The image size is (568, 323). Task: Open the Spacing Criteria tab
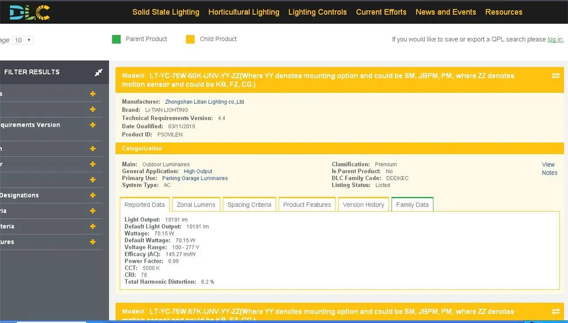tap(249, 205)
